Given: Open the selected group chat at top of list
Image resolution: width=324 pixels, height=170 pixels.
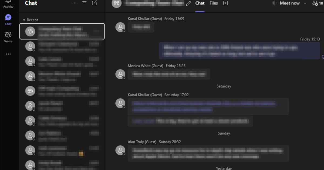Looking at the screenshot, I should pos(62,31).
